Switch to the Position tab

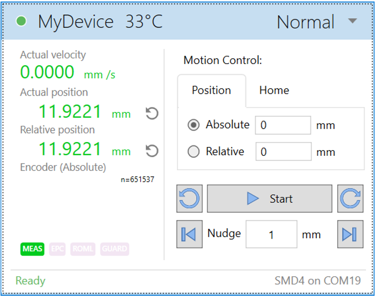pos(211,90)
